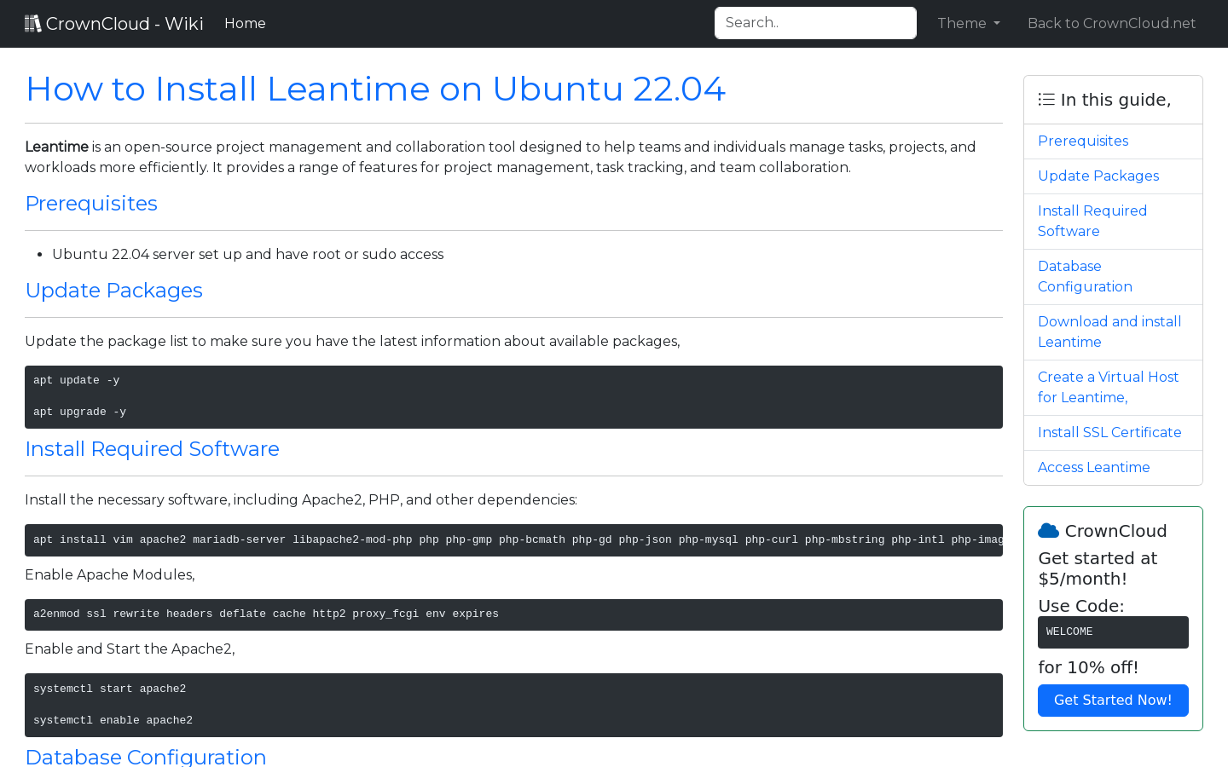
Task: Click the Get Started Now! button
Action: point(1113,700)
